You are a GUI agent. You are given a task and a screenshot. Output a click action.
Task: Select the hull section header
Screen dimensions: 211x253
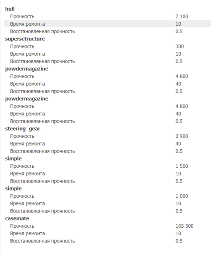pos(10,9)
